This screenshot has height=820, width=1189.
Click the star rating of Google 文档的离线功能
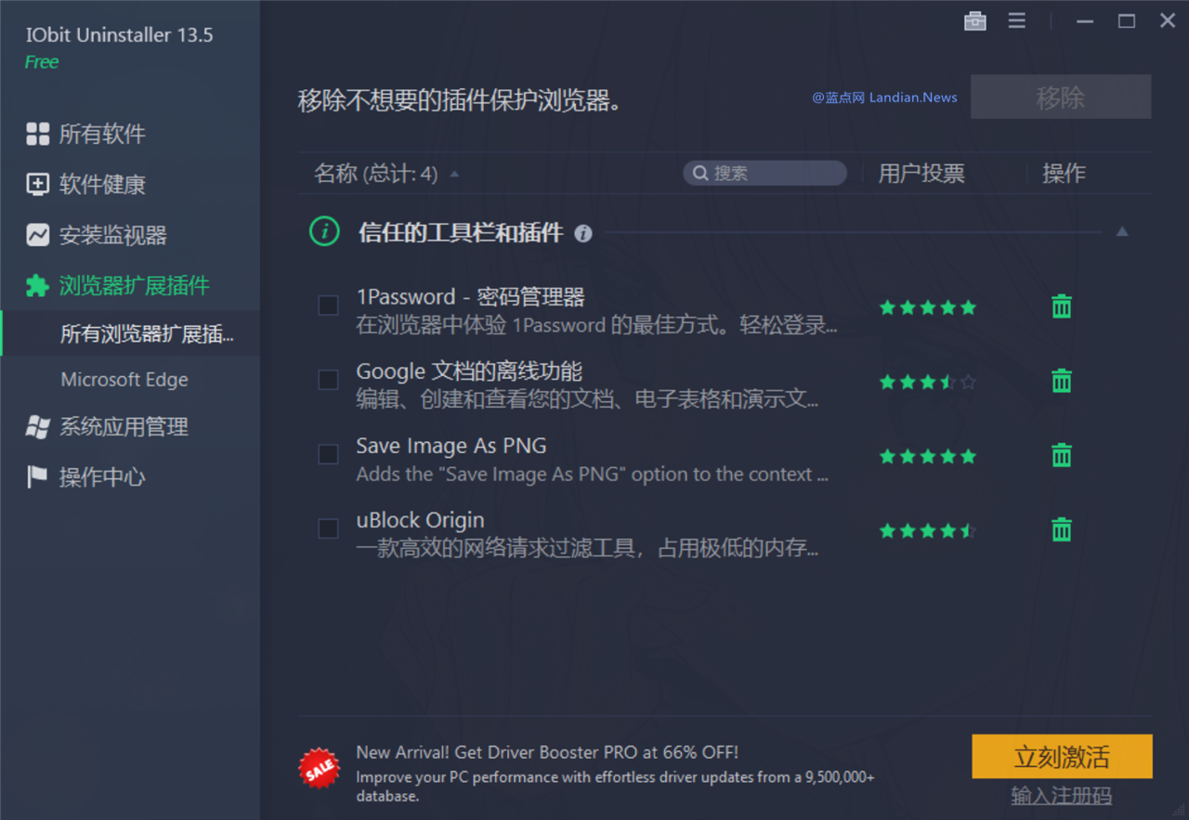[x=928, y=382]
